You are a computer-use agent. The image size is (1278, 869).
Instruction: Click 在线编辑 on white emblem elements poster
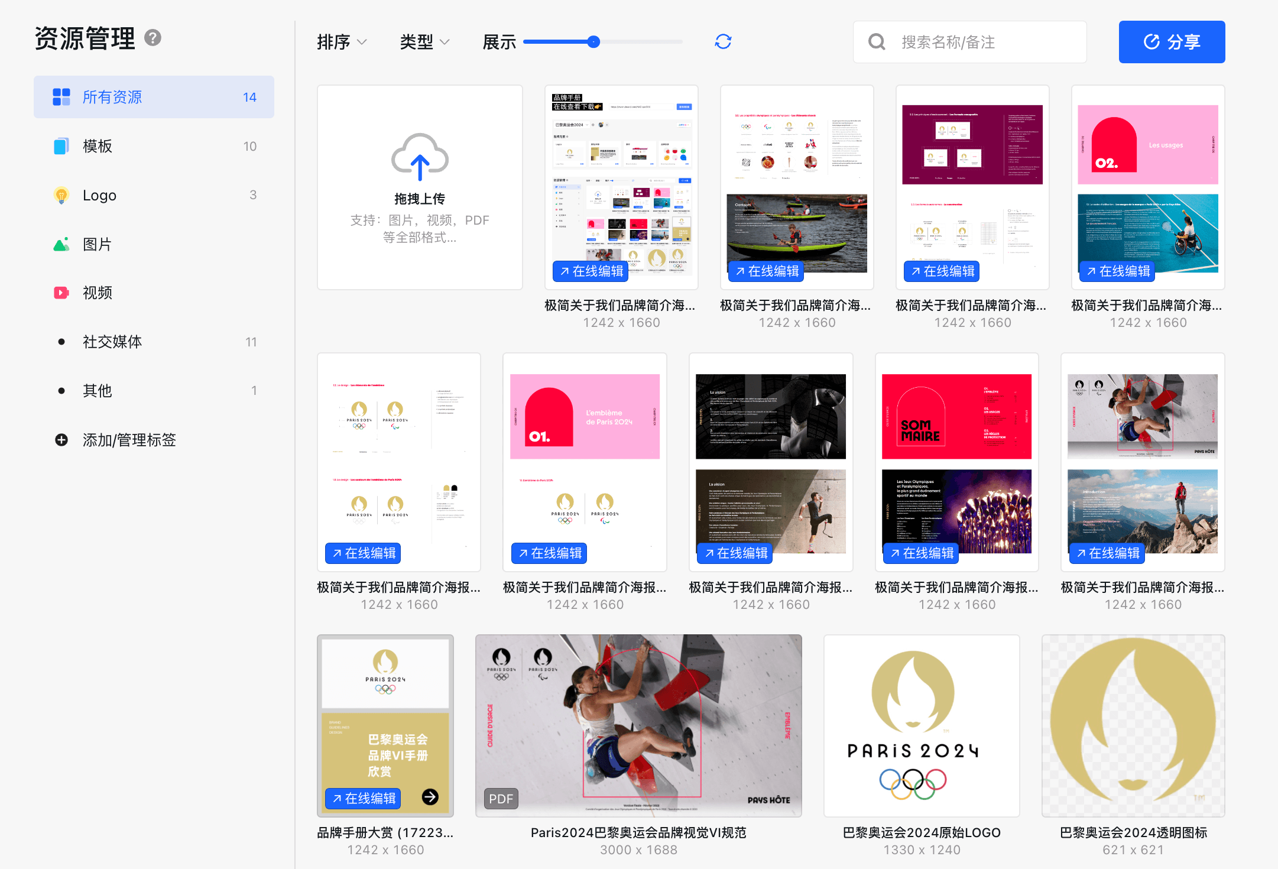point(363,553)
